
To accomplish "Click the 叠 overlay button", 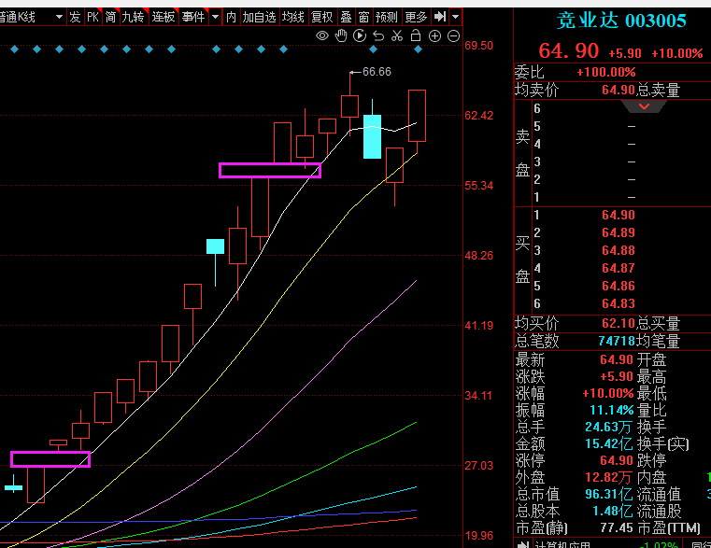I will click(346, 17).
